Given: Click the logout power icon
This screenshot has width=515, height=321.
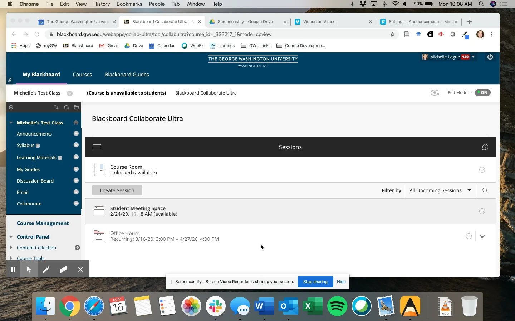Looking at the screenshot, I should [490, 57].
